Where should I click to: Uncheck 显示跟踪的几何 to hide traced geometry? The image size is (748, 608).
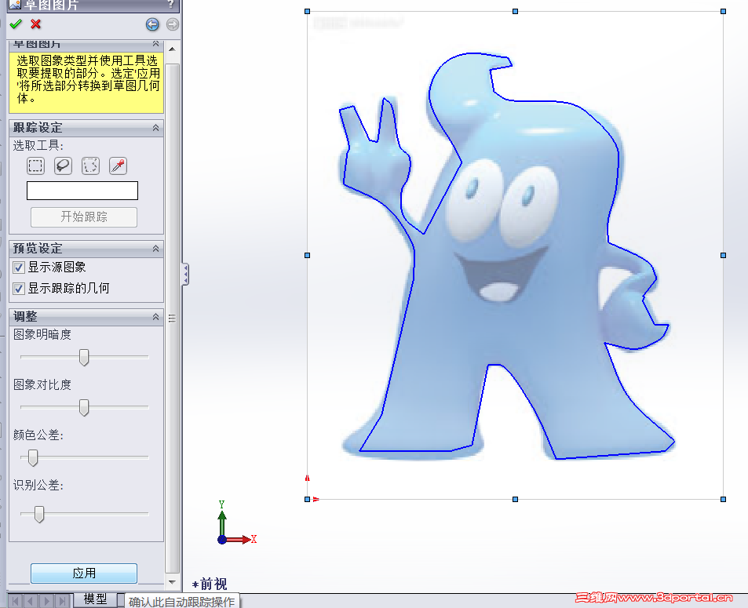click(17, 288)
